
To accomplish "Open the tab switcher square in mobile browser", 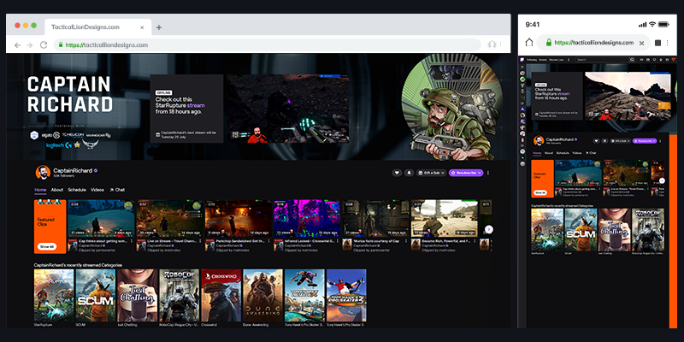I will click(657, 43).
